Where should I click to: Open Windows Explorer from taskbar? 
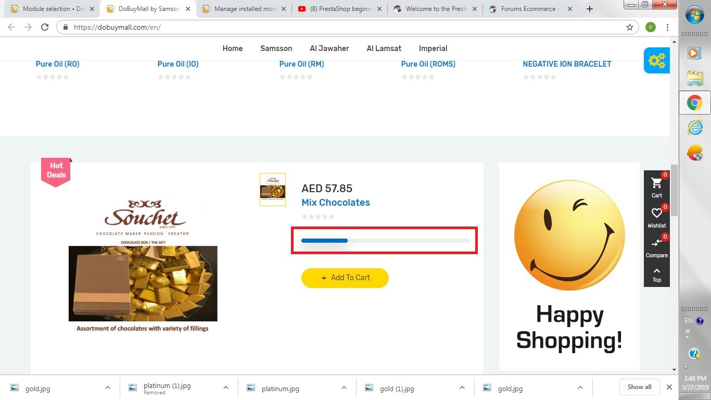tap(695, 78)
